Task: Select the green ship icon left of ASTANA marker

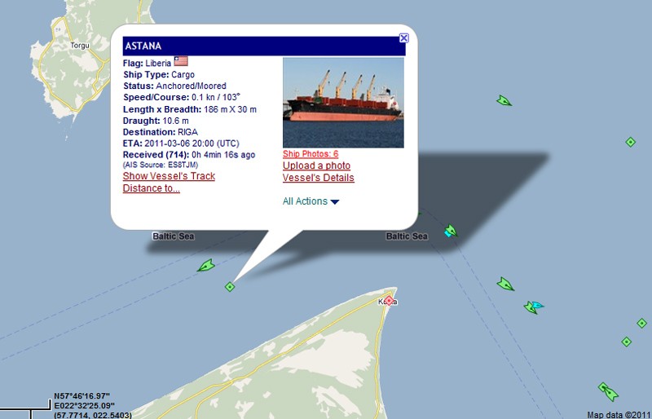Action: point(206,266)
